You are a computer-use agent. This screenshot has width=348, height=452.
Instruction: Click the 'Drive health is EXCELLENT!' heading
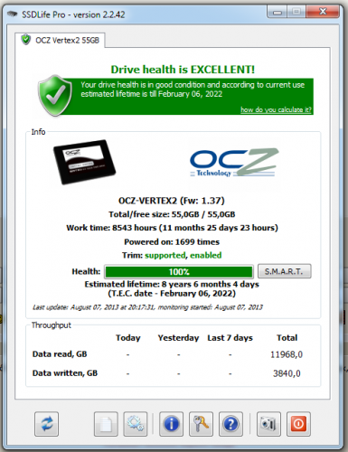point(183,70)
